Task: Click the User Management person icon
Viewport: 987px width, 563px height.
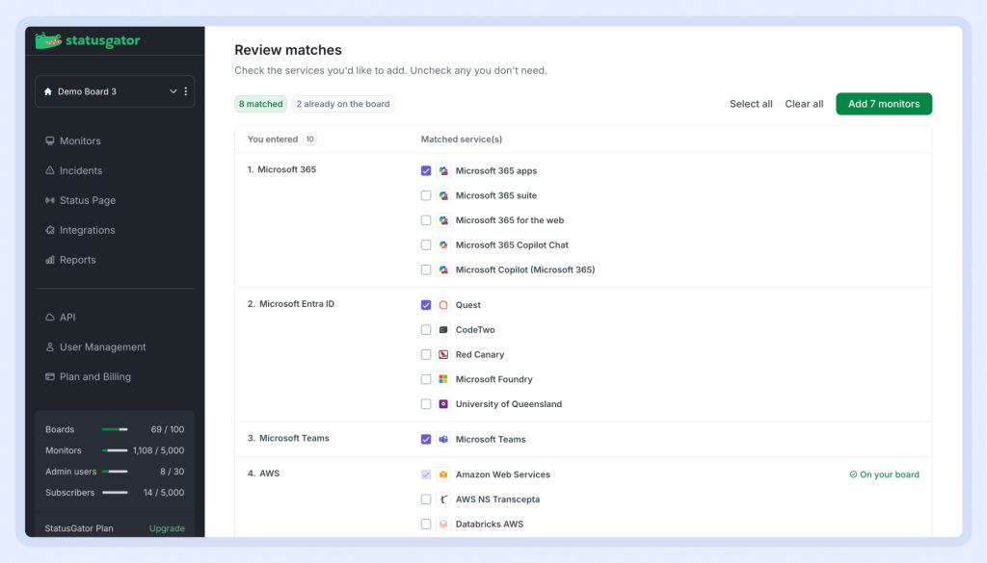Action: (50, 346)
